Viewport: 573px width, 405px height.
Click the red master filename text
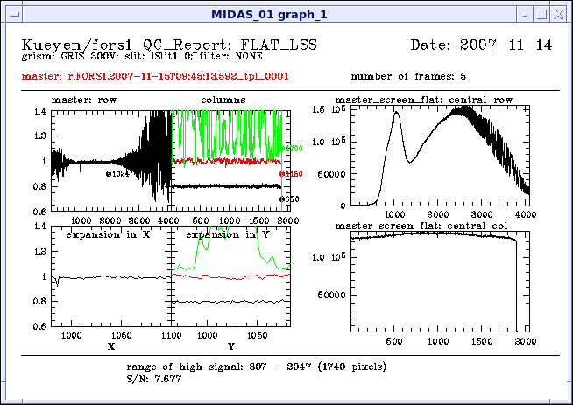pyautogui.click(x=154, y=76)
